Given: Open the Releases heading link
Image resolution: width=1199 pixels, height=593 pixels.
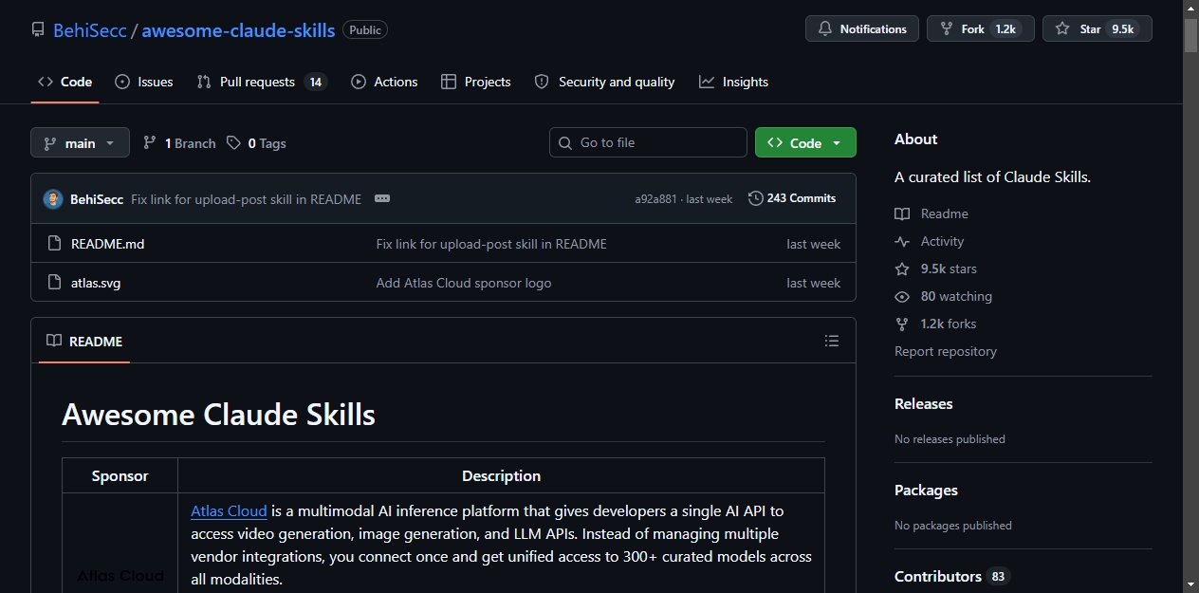Looking at the screenshot, I should 923,403.
